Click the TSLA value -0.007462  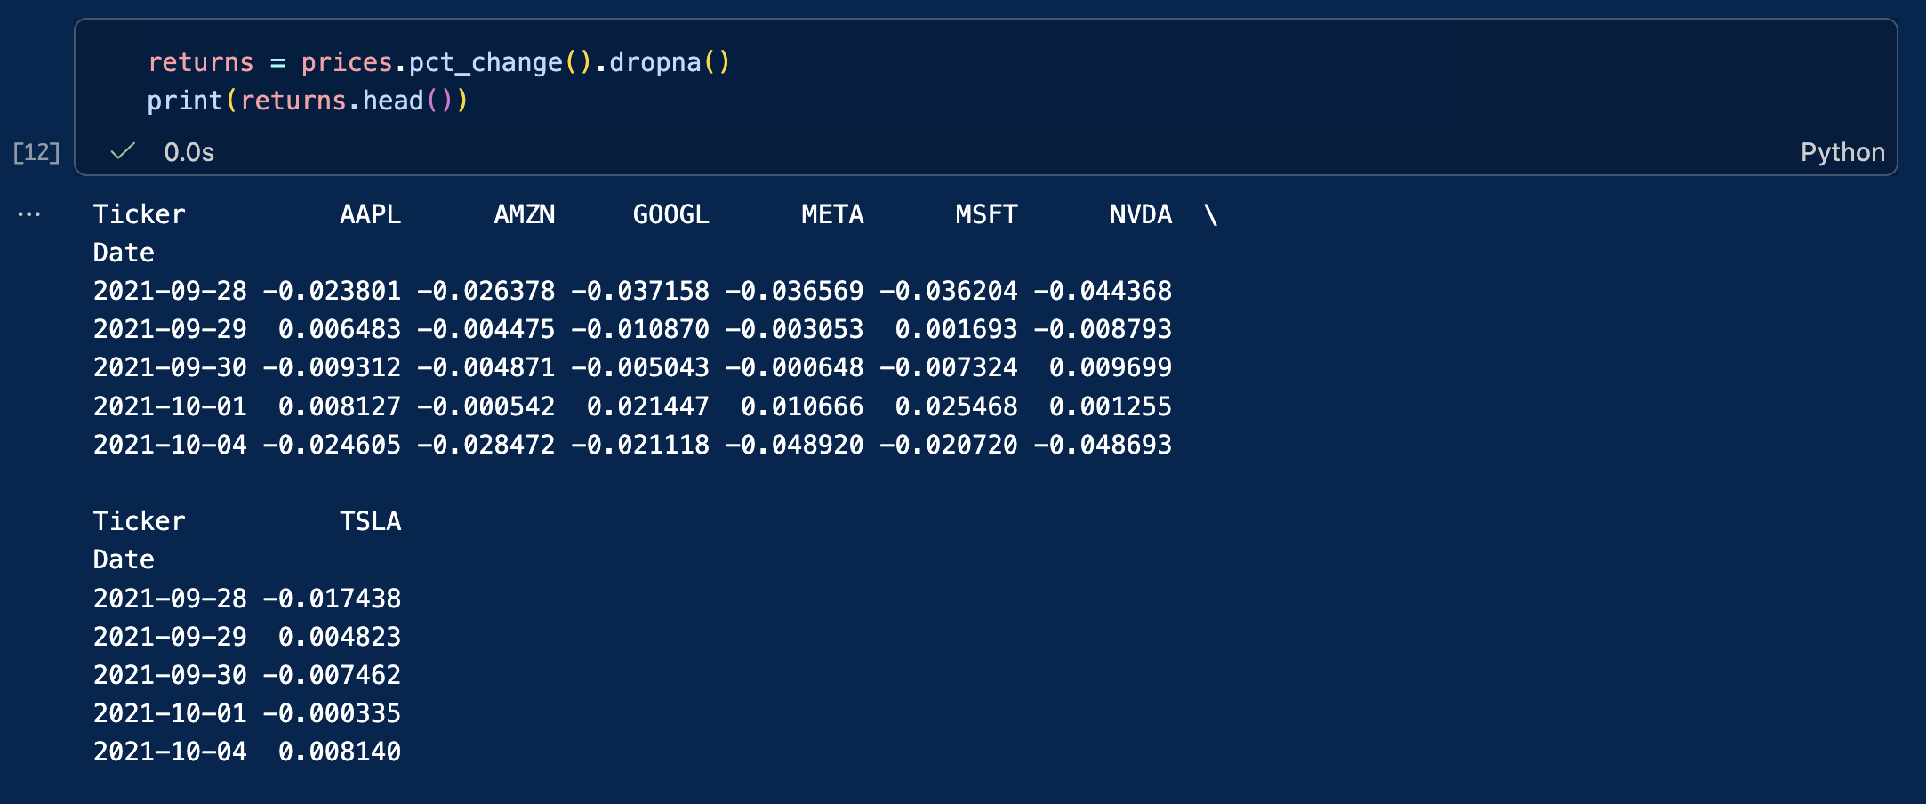pyautogui.click(x=333, y=675)
